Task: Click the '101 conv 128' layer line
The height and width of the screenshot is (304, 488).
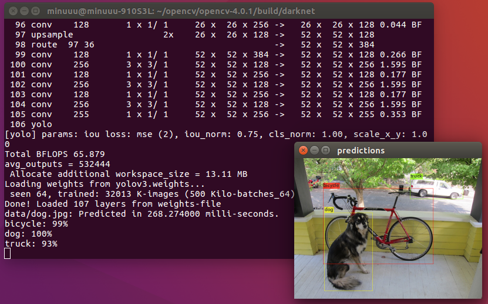Action: pyautogui.click(x=216, y=75)
